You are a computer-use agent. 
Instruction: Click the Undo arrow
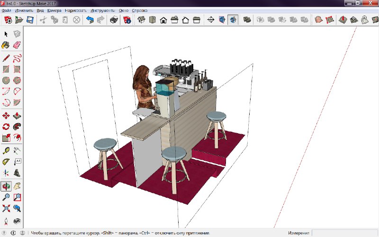[x=90, y=20]
